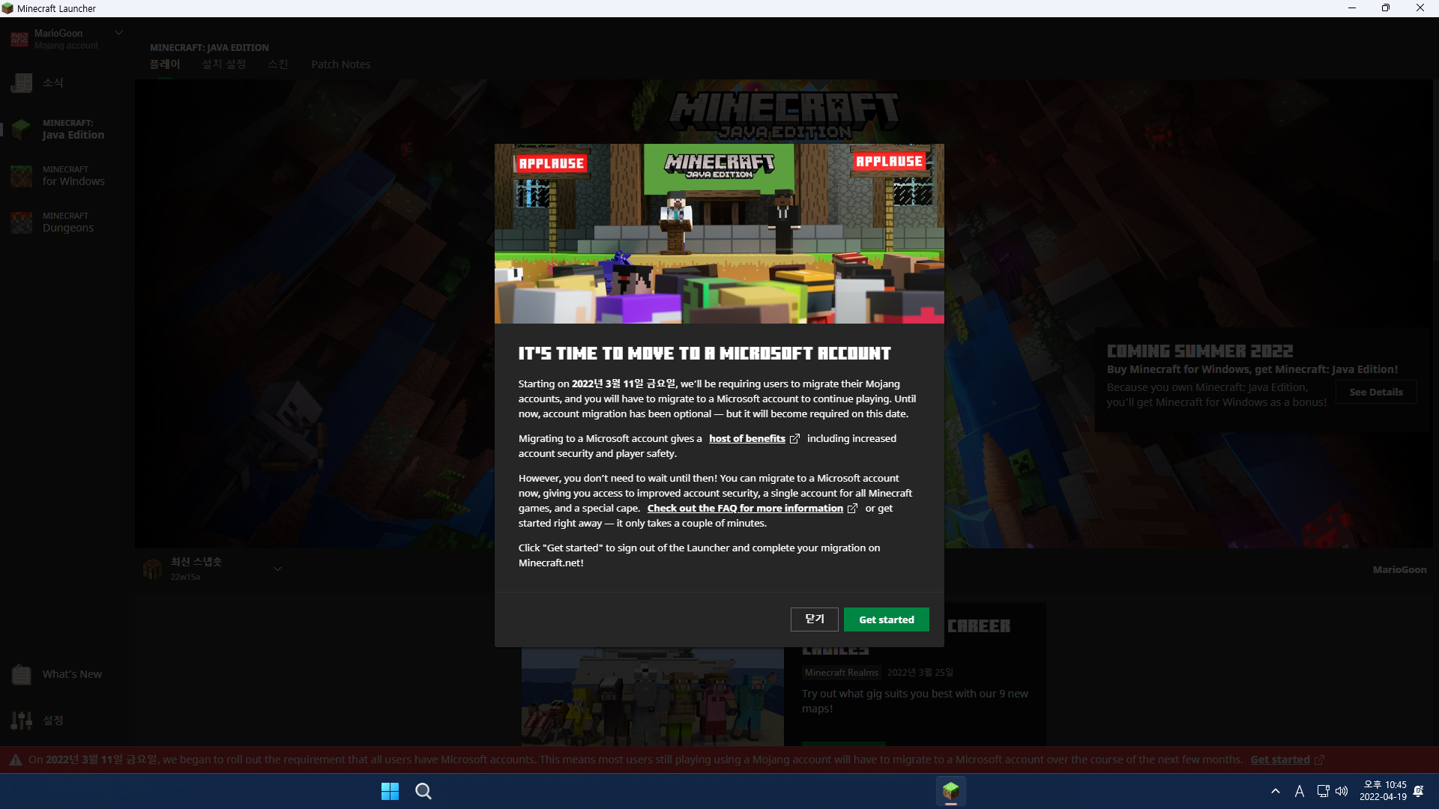Switch to the 설치 설정 tab
1439x809 pixels.
click(223, 64)
